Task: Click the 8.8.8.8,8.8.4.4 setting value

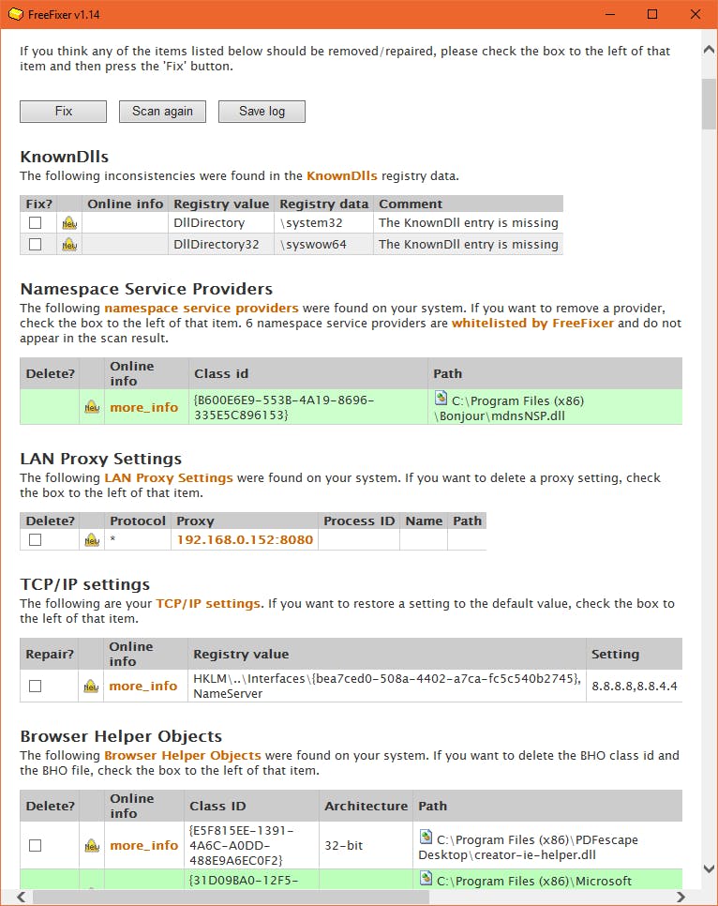Action: coord(635,686)
